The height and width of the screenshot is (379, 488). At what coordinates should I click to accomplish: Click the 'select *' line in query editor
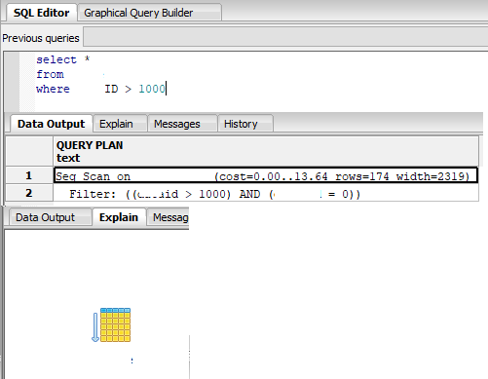(x=62, y=59)
